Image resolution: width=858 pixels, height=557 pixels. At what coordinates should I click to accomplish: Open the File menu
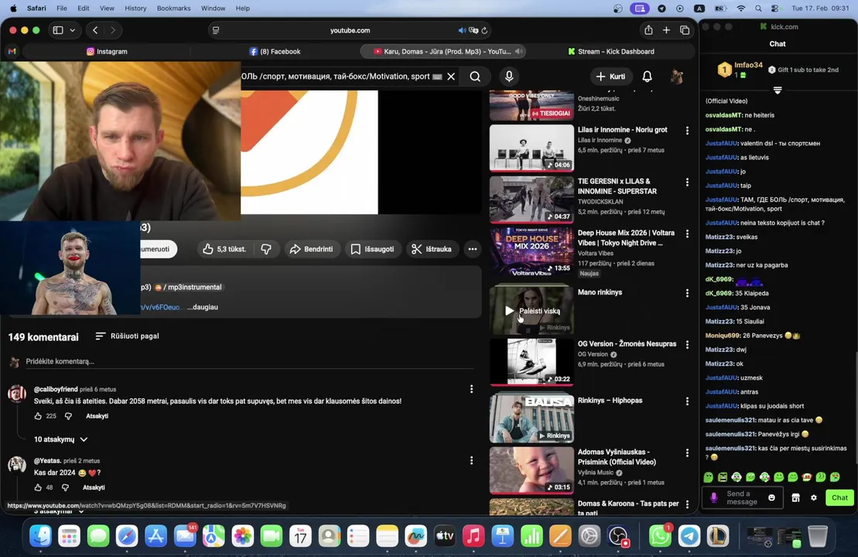coord(62,9)
